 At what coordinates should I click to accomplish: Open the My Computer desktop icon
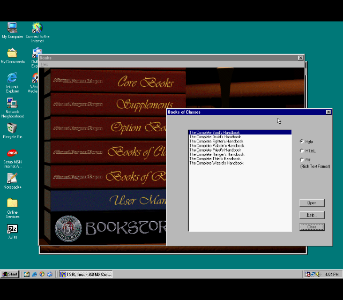click(x=12, y=28)
